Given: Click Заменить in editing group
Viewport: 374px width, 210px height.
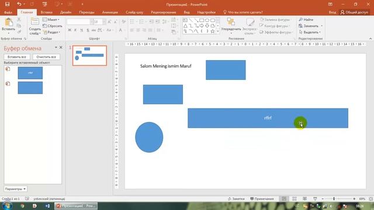Looking at the screenshot, I should 309,26.
